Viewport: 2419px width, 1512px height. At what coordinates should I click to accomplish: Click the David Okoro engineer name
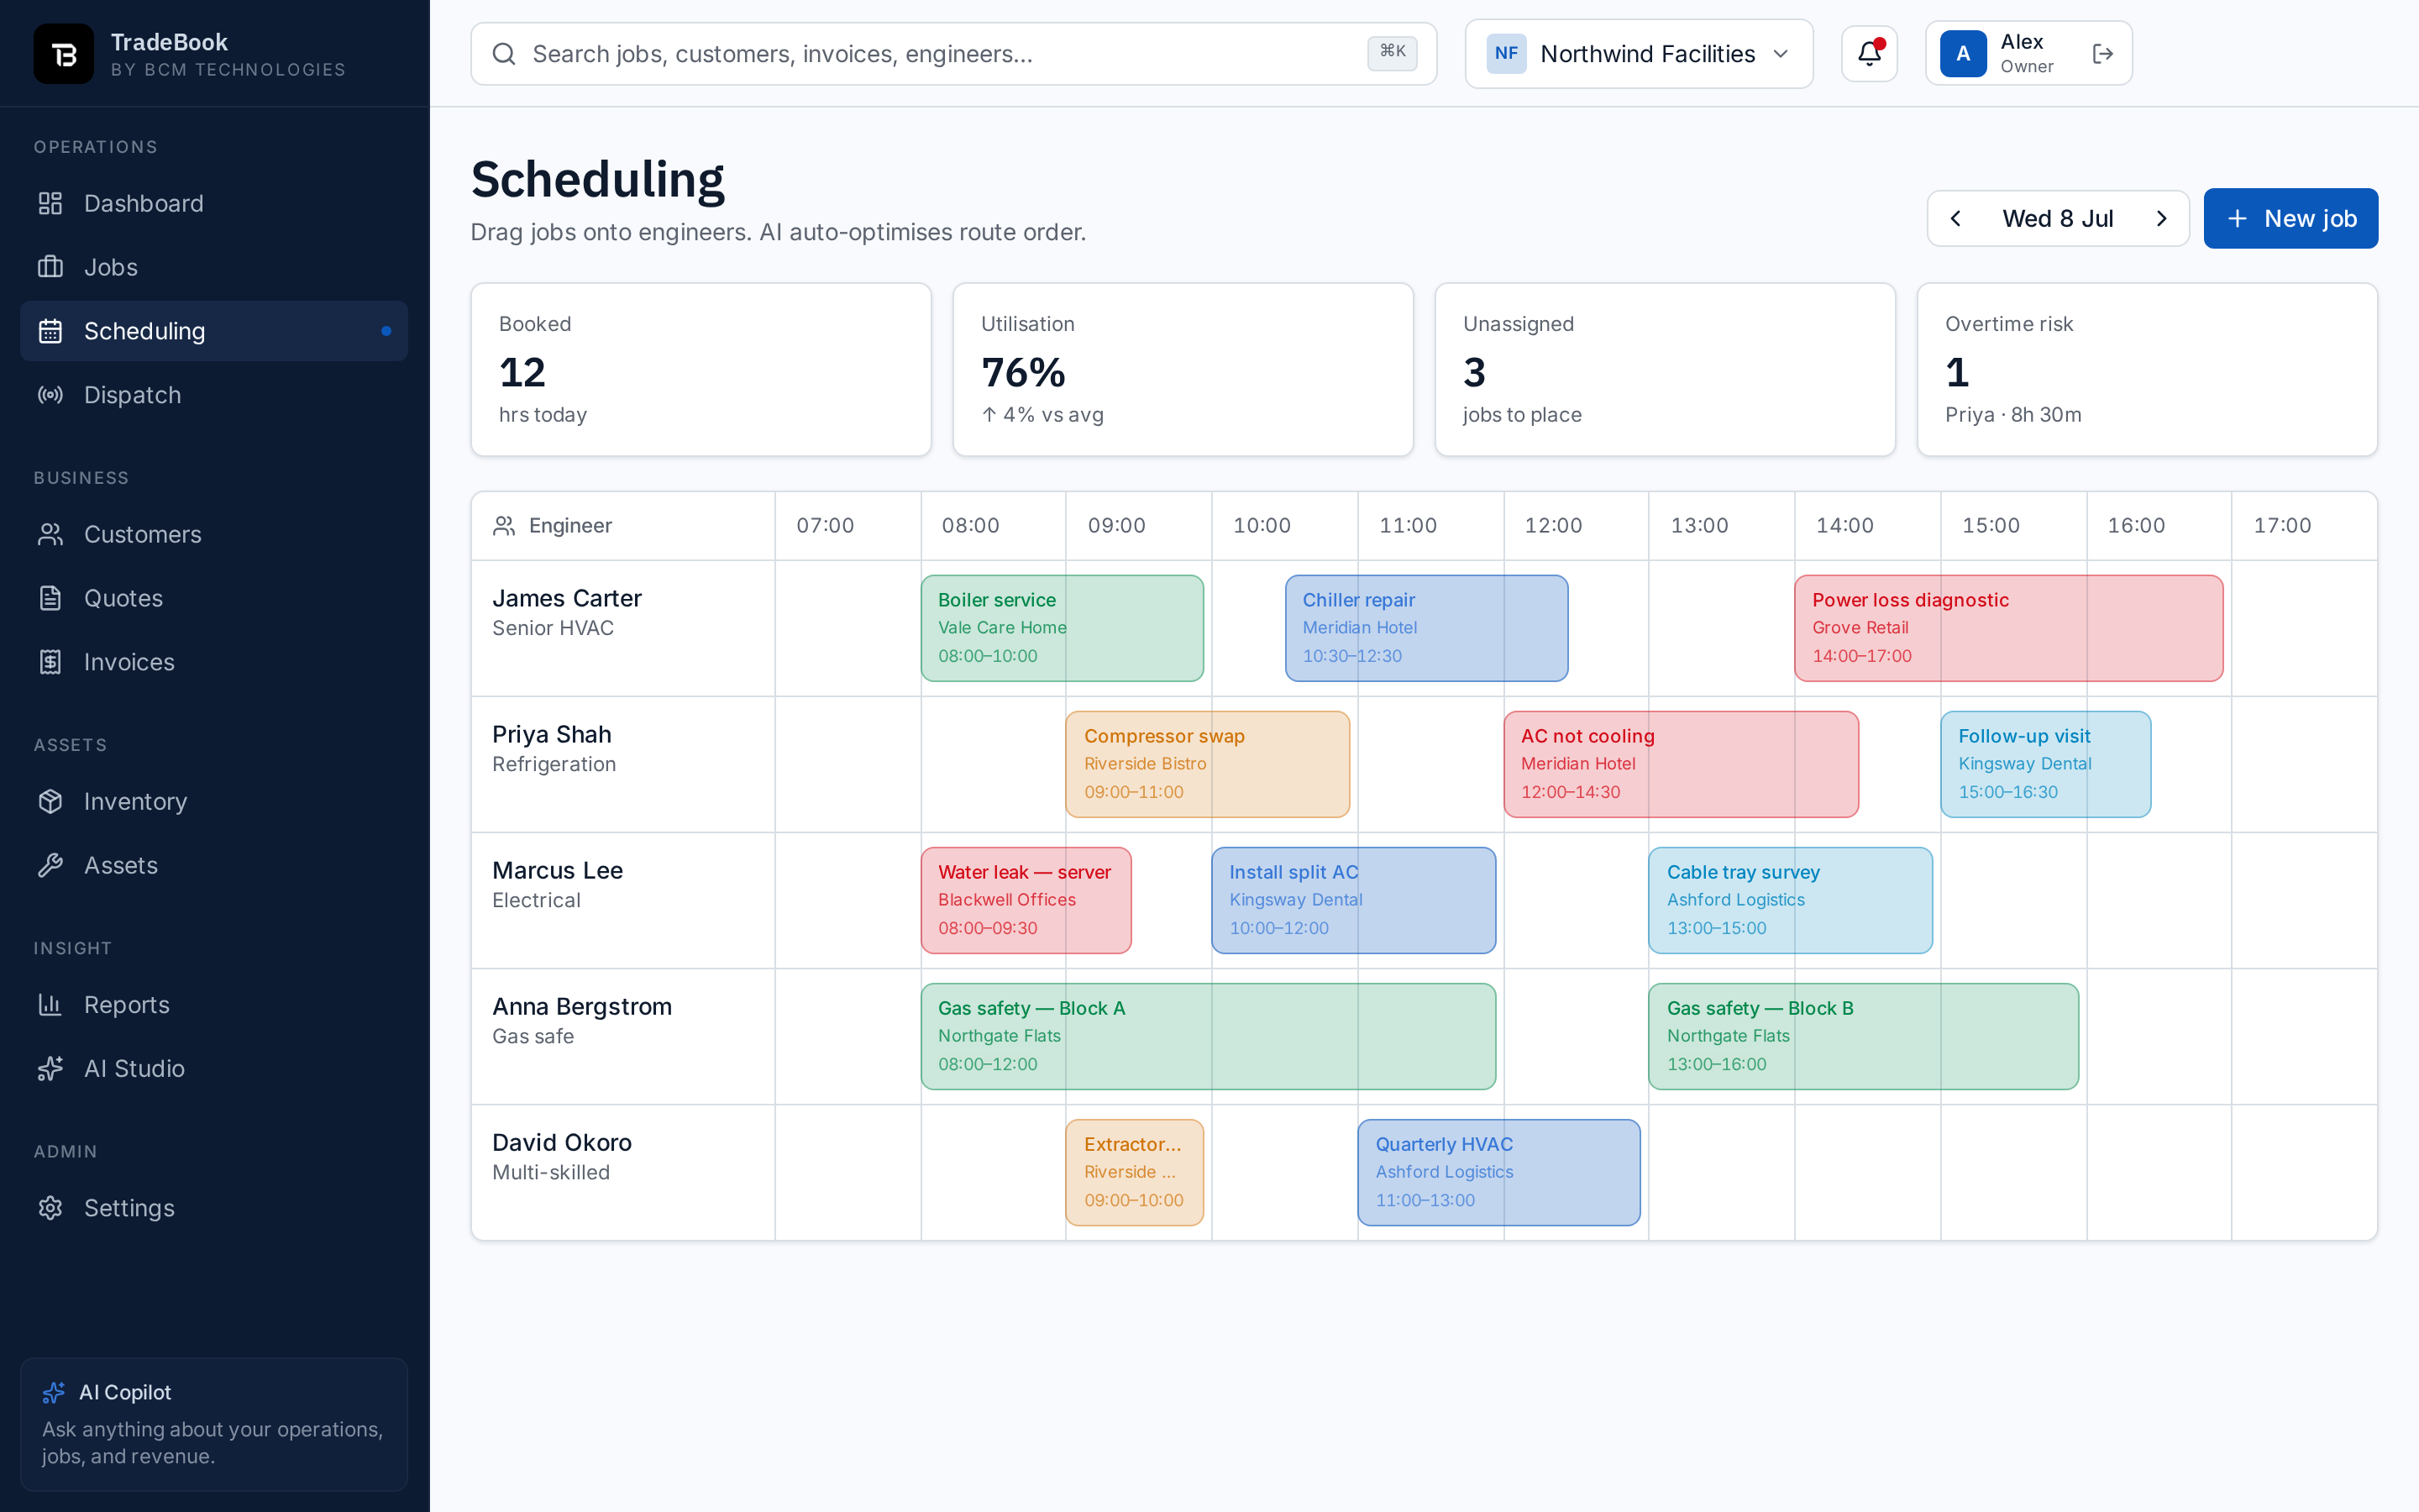pyautogui.click(x=562, y=1142)
